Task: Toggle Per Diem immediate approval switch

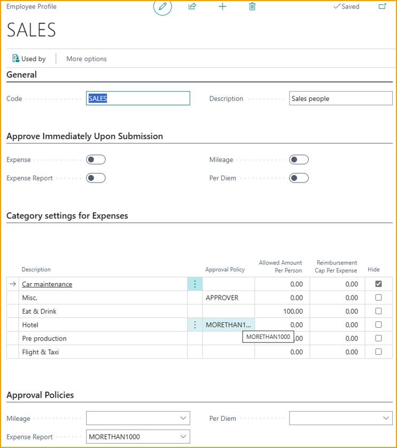Action: click(x=299, y=178)
